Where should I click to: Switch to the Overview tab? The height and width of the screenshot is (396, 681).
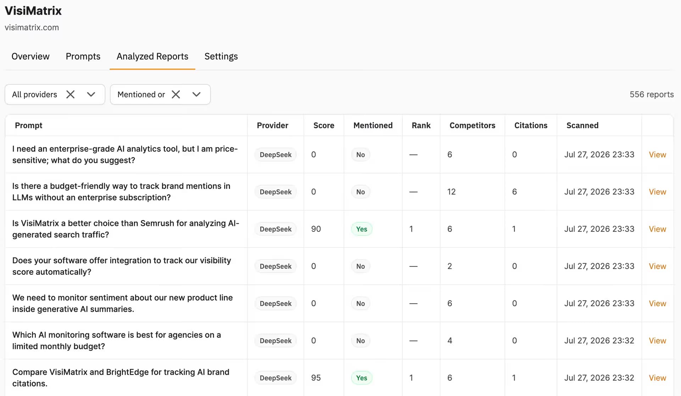[x=31, y=56]
